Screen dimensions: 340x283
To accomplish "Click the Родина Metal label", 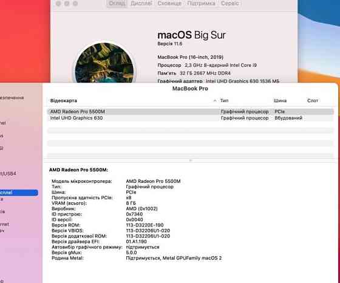I will coord(67,258).
